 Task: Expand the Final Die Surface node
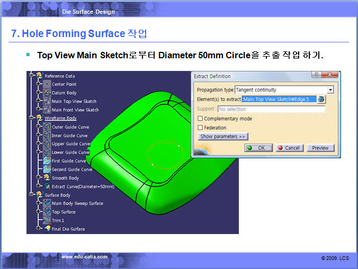pos(37,229)
